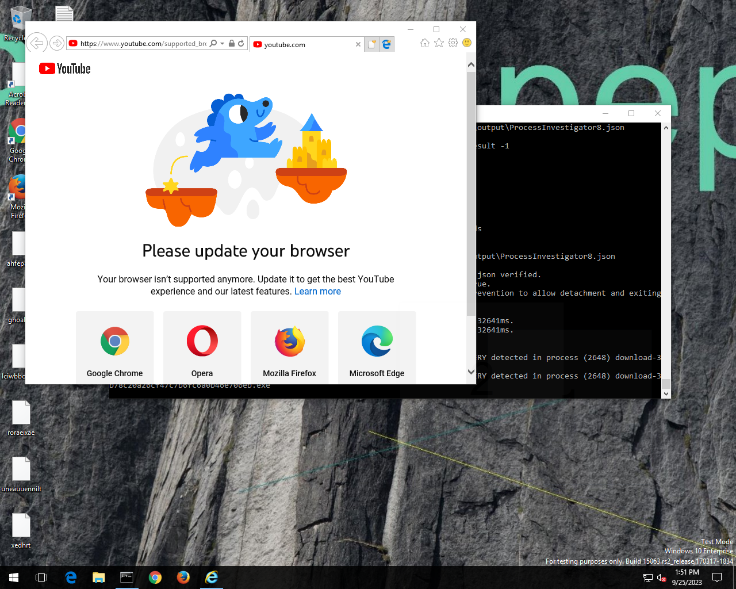
Task: Choose the Opera browser card
Action: (x=202, y=347)
